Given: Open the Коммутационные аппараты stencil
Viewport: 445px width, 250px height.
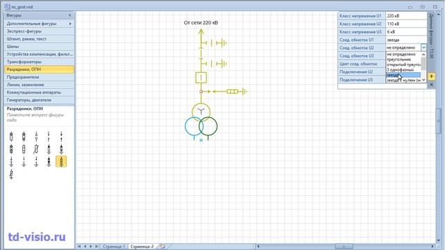Looking at the screenshot, I should (x=39, y=92).
